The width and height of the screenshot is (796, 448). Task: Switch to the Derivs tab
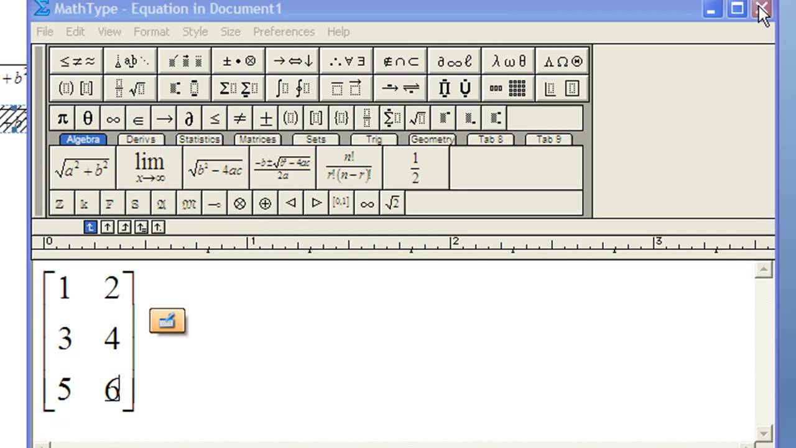click(141, 139)
